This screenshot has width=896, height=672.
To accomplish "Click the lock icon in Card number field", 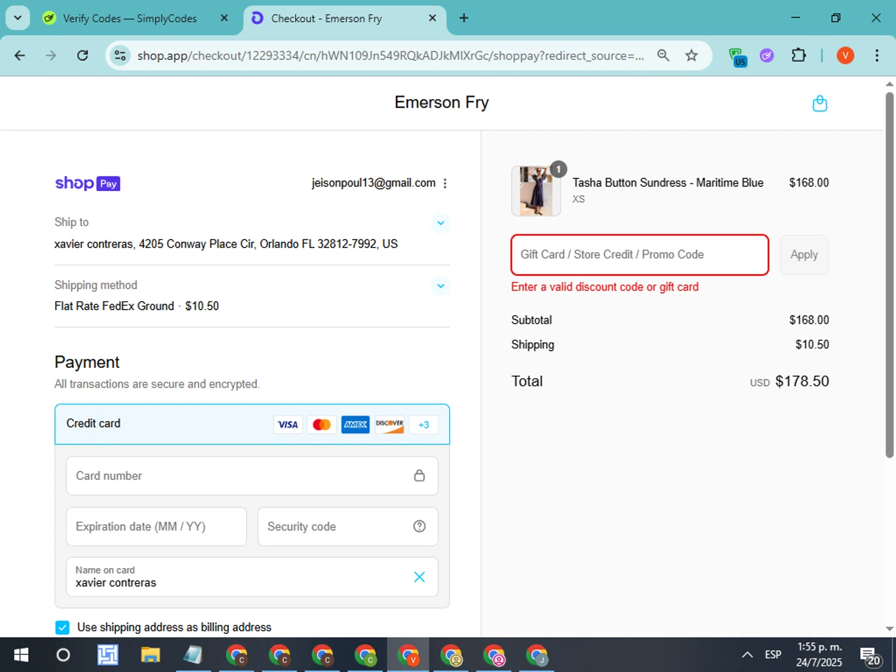I will (x=419, y=475).
